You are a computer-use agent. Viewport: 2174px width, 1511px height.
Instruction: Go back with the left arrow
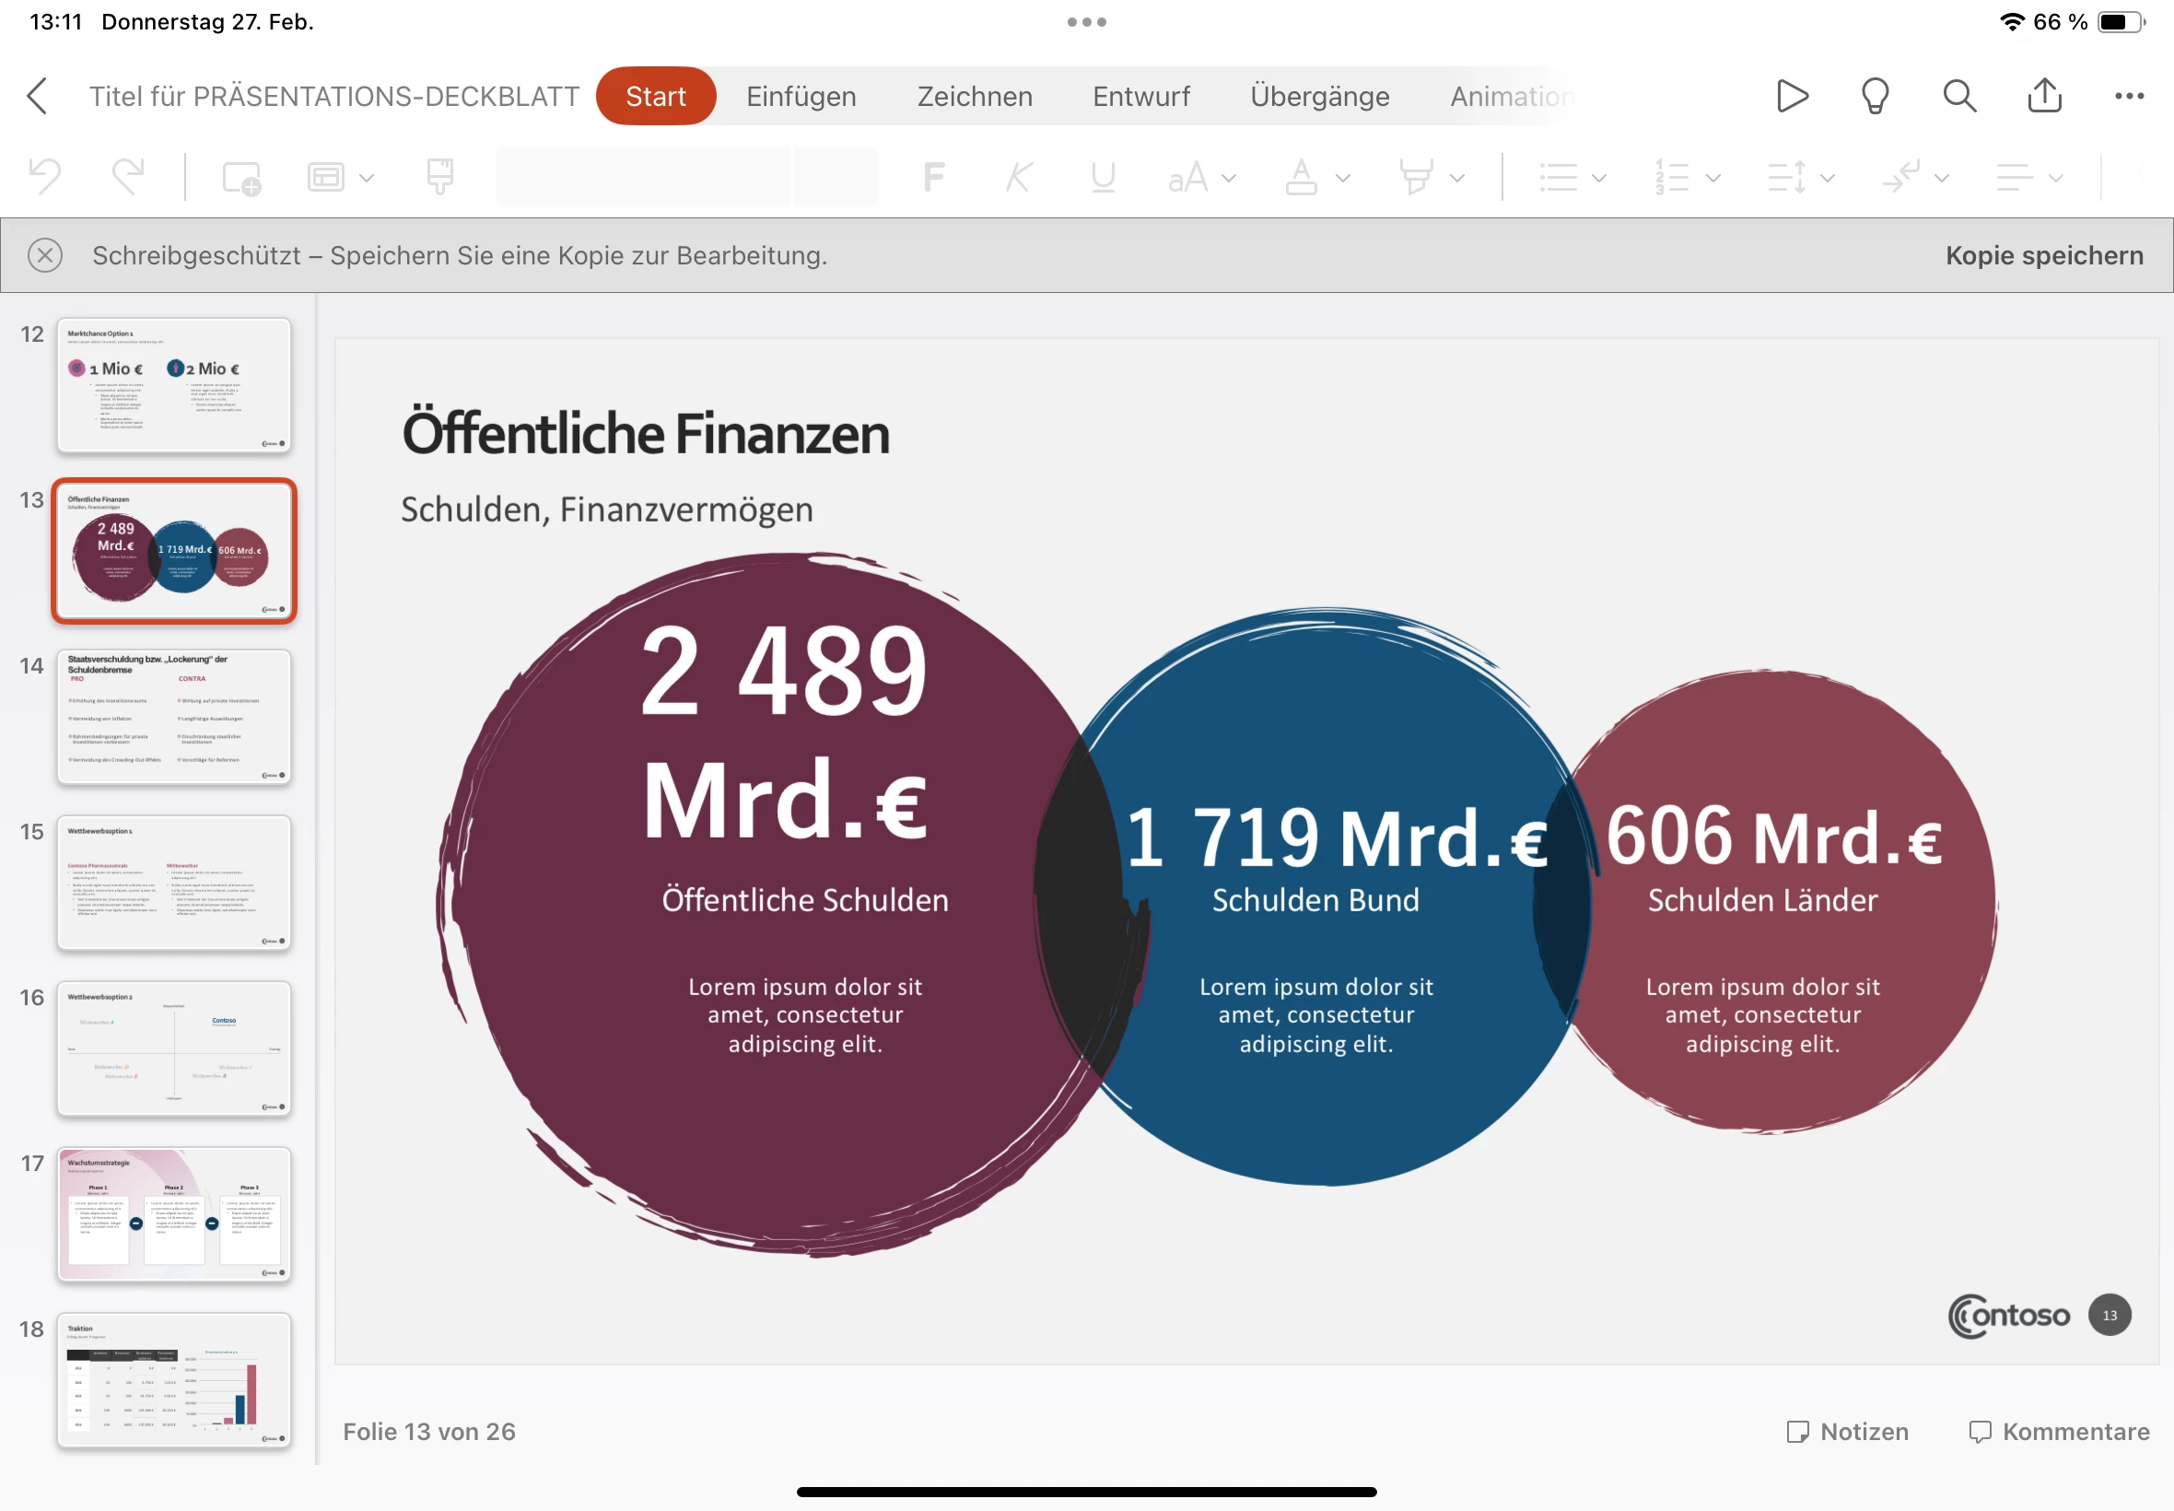tap(38, 96)
